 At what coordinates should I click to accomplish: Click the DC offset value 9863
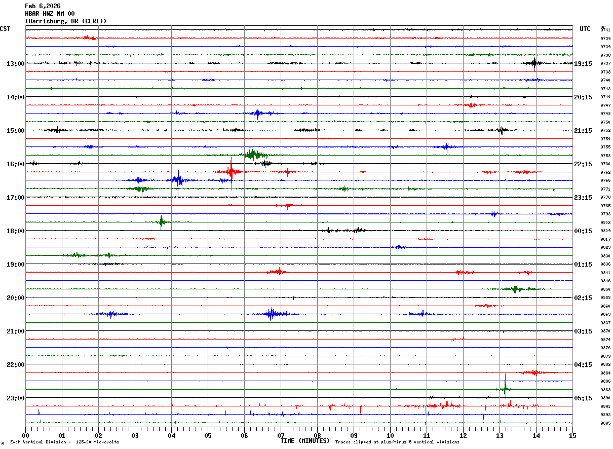(x=605, y=315)
